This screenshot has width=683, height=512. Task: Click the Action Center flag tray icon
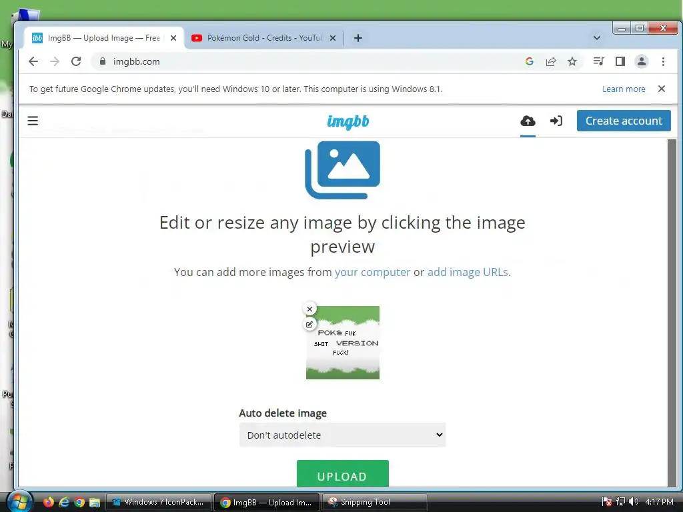pyautogui.click(x=606, y=501)
